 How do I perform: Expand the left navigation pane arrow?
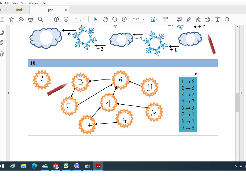click(x=8, y=93)
